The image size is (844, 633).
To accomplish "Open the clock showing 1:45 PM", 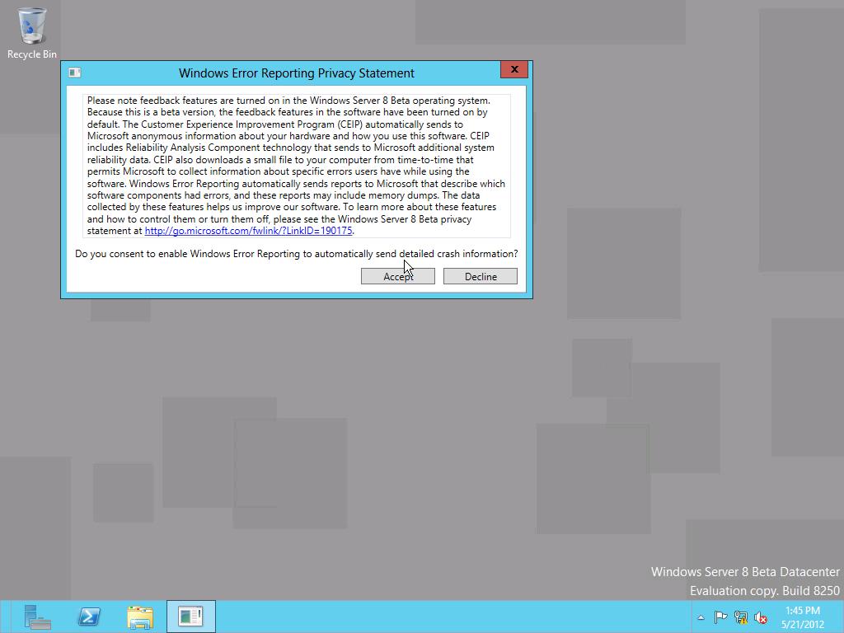I will [x=803, y=617].
